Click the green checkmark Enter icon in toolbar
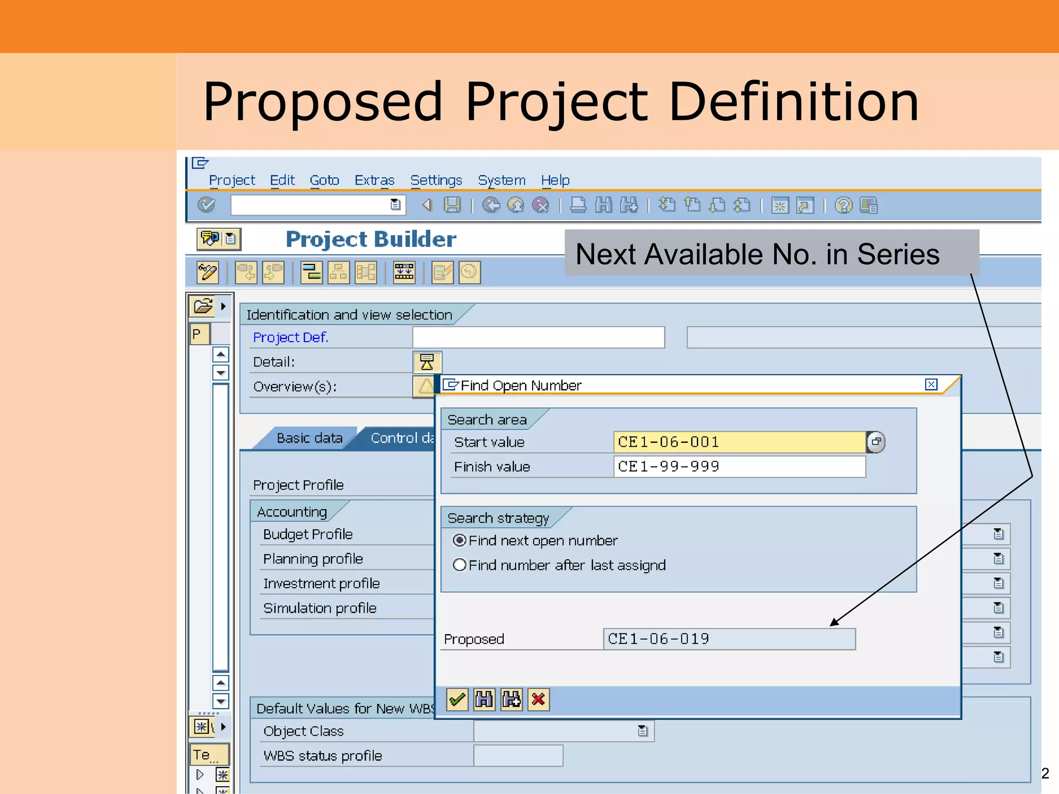This screenshot has height=794, width=1059. coord(206,205)
